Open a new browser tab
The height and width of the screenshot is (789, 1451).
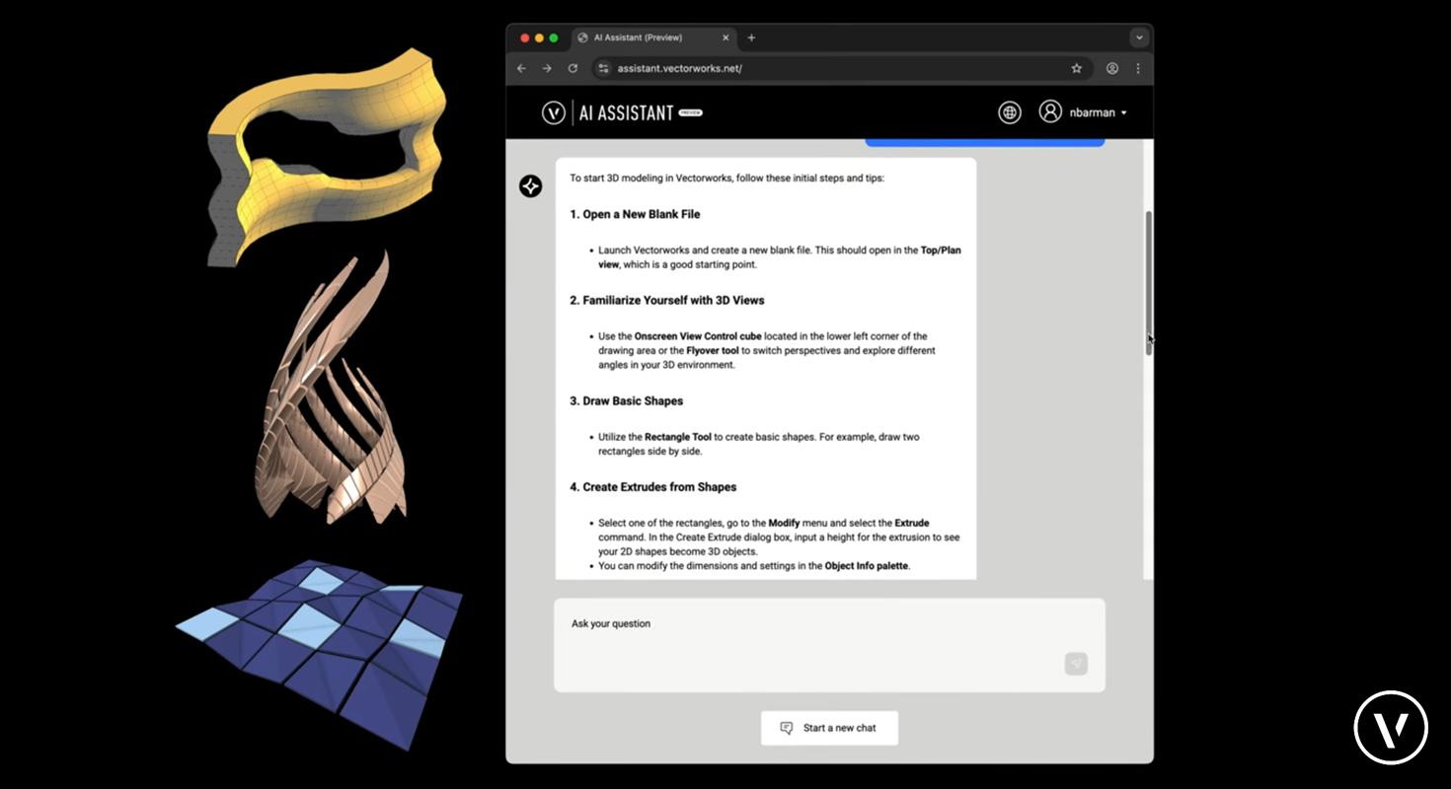click(751, 37)
